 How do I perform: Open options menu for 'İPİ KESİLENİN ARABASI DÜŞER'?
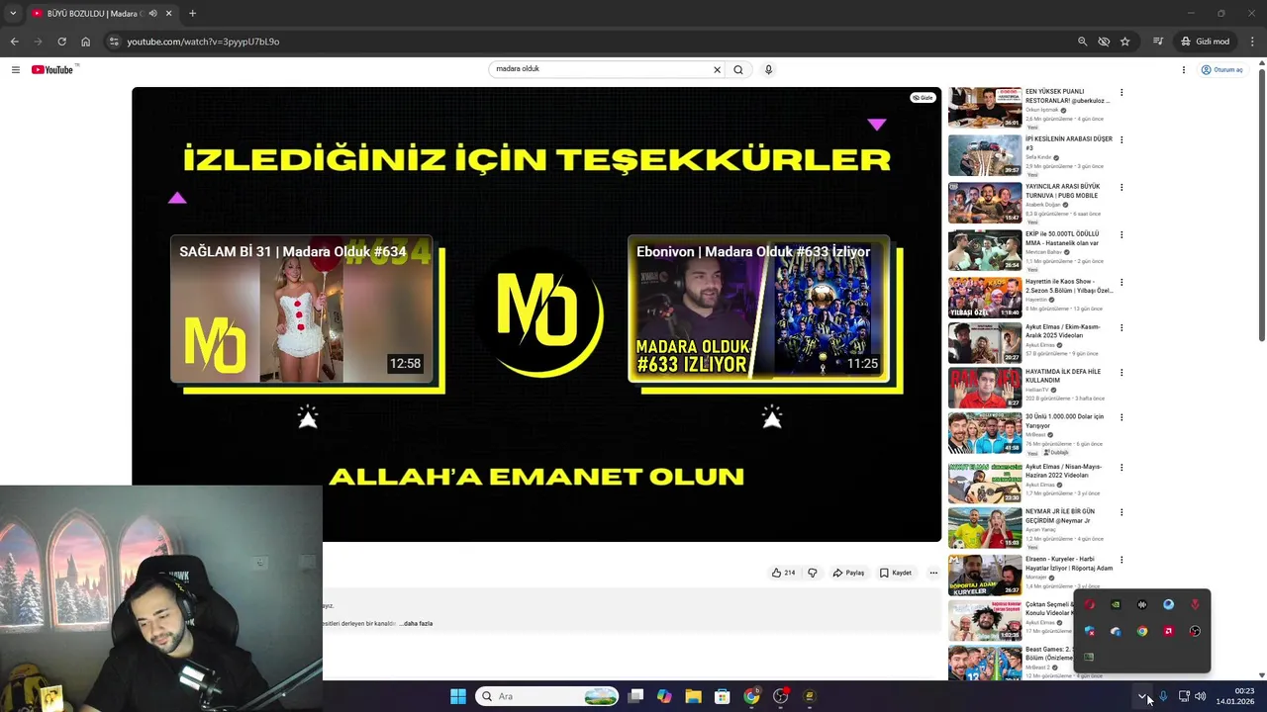[x=1121, y=140]
